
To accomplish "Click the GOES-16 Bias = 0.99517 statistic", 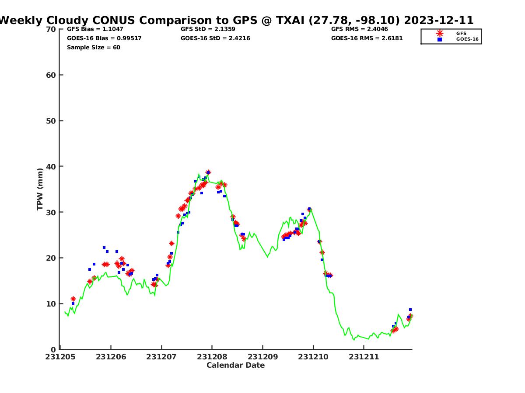I will click(104, 38).
